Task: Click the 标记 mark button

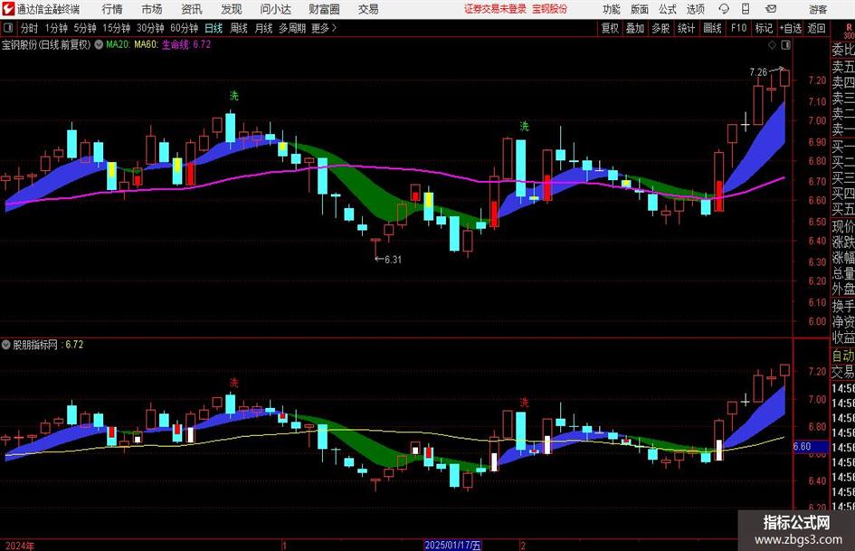Action: click(x=764, y=28)
